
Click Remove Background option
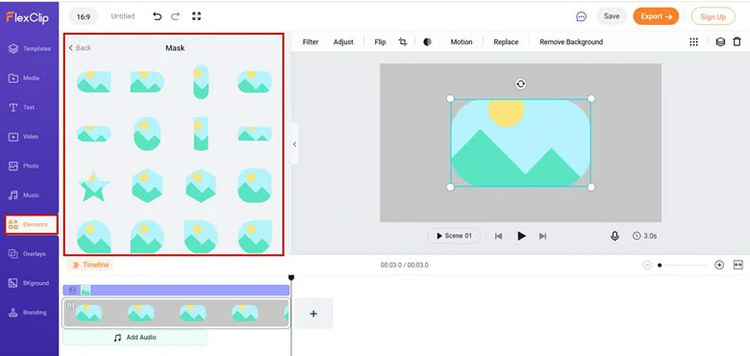[571, 42]
